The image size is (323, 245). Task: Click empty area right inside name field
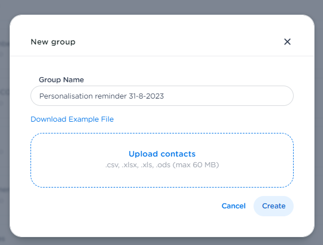[229, 96]
